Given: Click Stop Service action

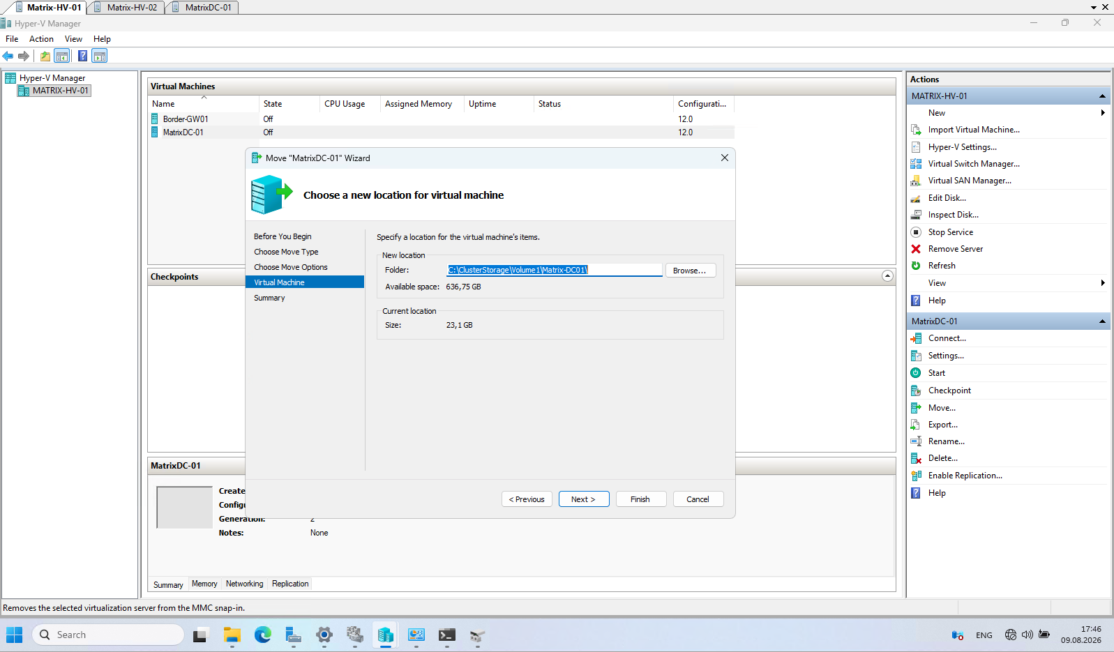Looking at the screenshot, I should pyautogui.click(x=950, y=232).
